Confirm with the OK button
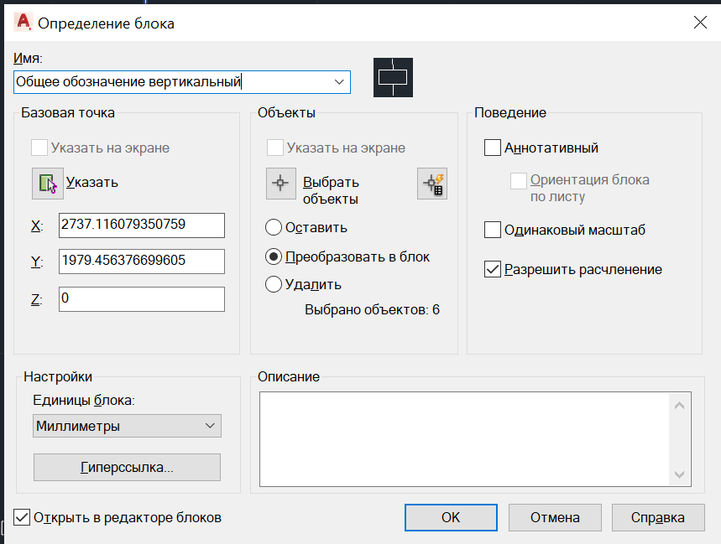The width and height of the screenshot is (721, 544). [451, 517]
